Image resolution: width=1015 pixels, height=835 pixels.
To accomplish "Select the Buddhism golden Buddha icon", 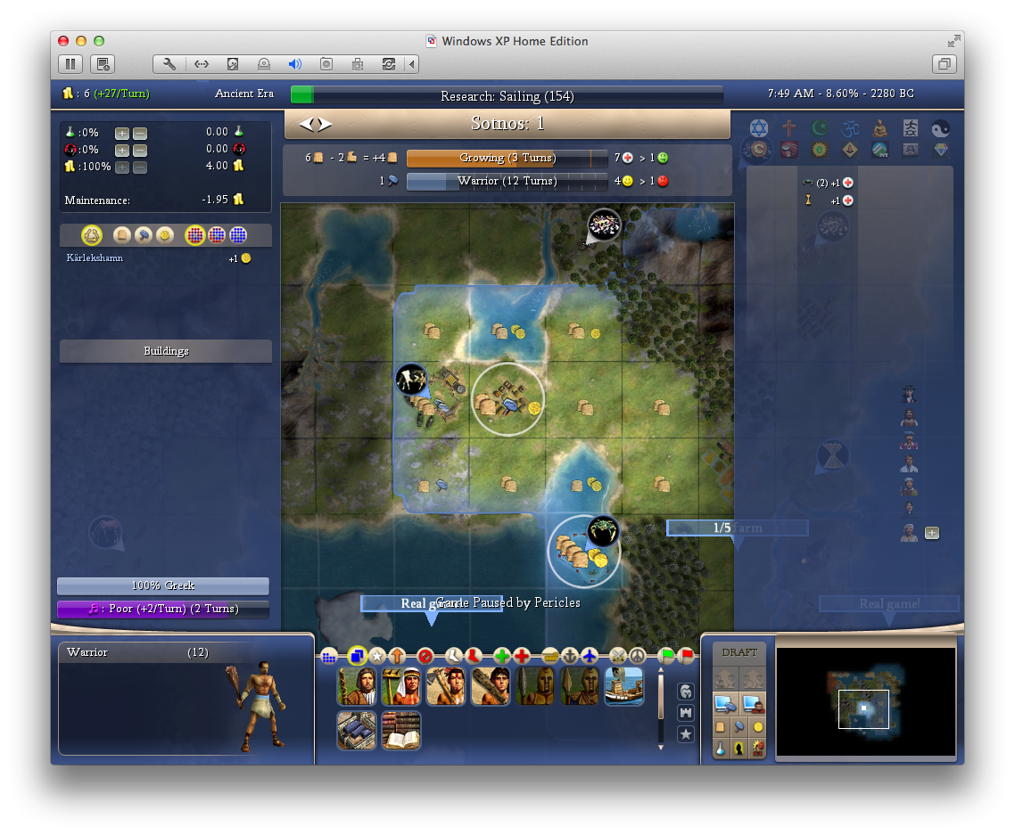I will [x=880, y=128].
